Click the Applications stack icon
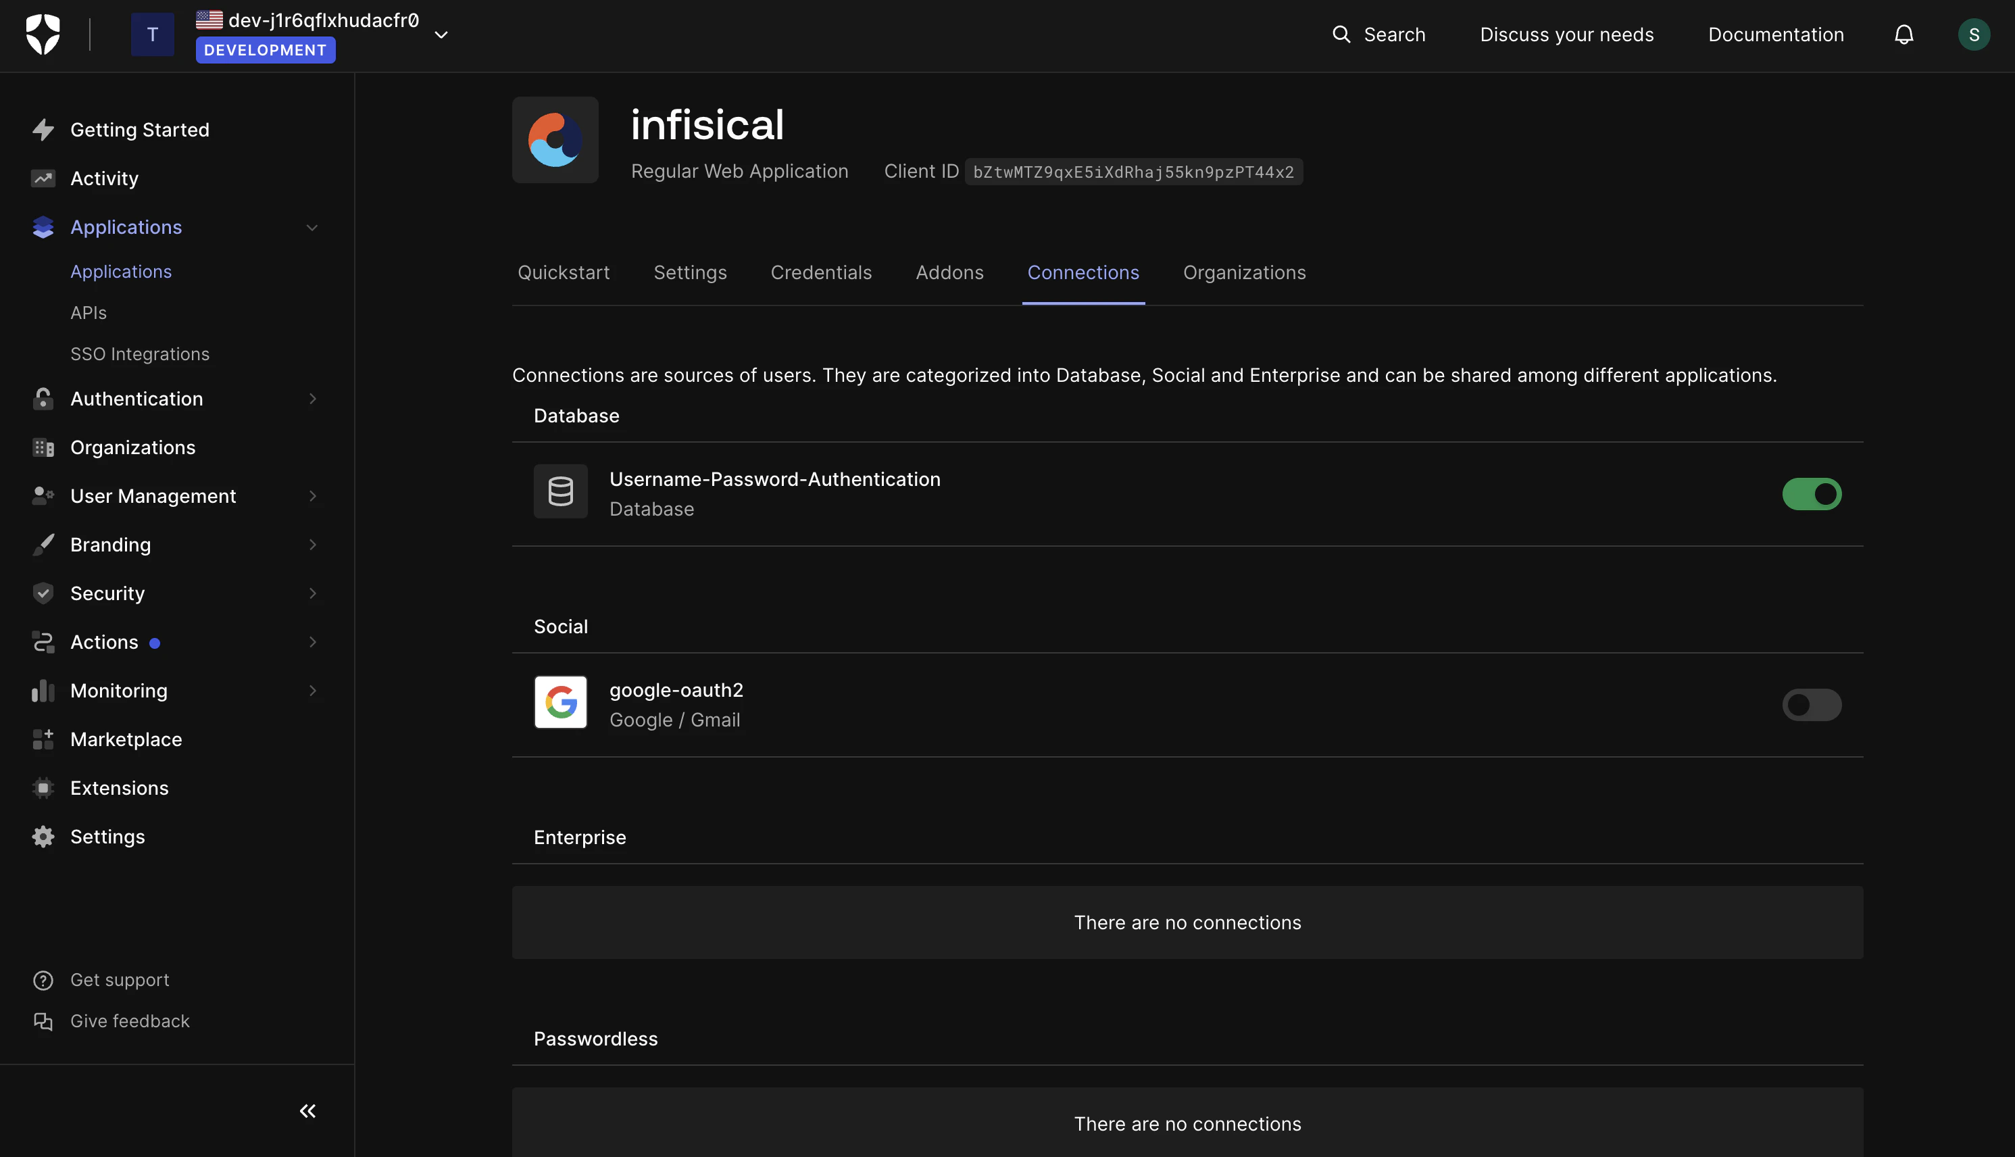Viewport: 2015px width, 1157px height. click(x=43, y=227)
